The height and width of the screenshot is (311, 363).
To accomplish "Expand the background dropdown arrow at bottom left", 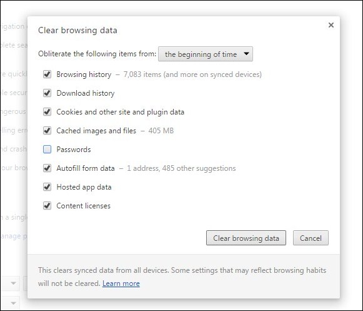I will point(13,283).
